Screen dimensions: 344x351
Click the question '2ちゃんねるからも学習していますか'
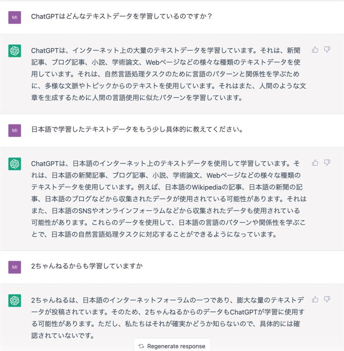(x=87, y=266)
